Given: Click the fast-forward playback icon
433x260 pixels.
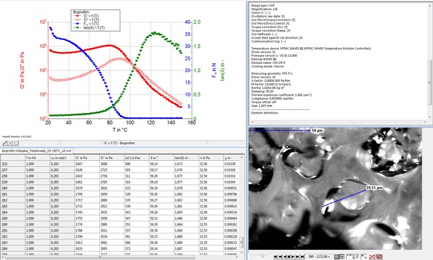Looking at the screenshot, I should 297,257.
